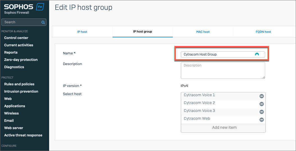
Task: Remove Cytracom Voice 2 with minus icon
Action: (261, 104)
